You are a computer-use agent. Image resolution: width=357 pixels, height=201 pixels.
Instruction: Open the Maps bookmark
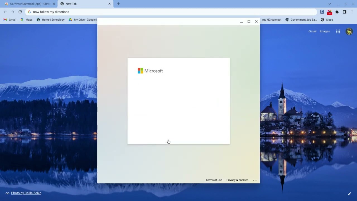pyautogui.click(x=26, y=20)
